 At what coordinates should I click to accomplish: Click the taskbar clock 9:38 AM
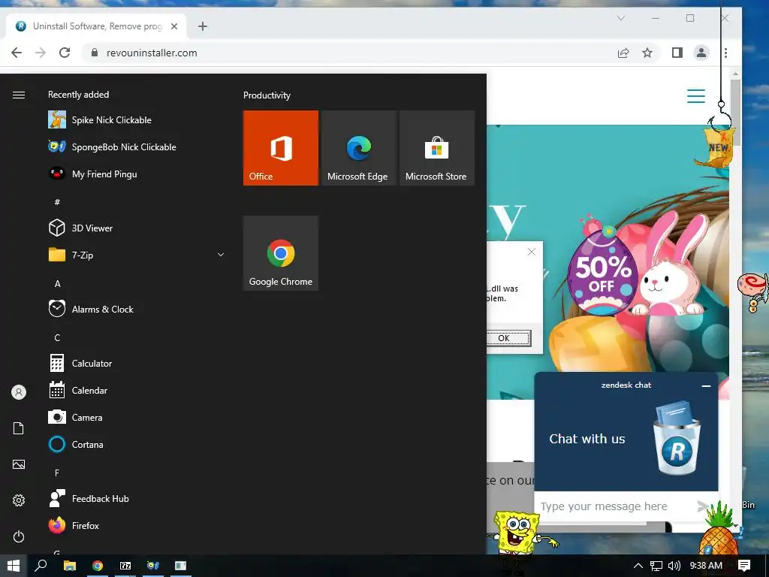(x=706, y=566)
